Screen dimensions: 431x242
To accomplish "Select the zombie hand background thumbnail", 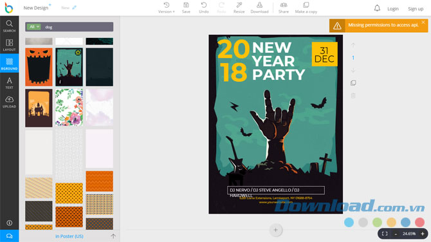I will pos(69,67).
